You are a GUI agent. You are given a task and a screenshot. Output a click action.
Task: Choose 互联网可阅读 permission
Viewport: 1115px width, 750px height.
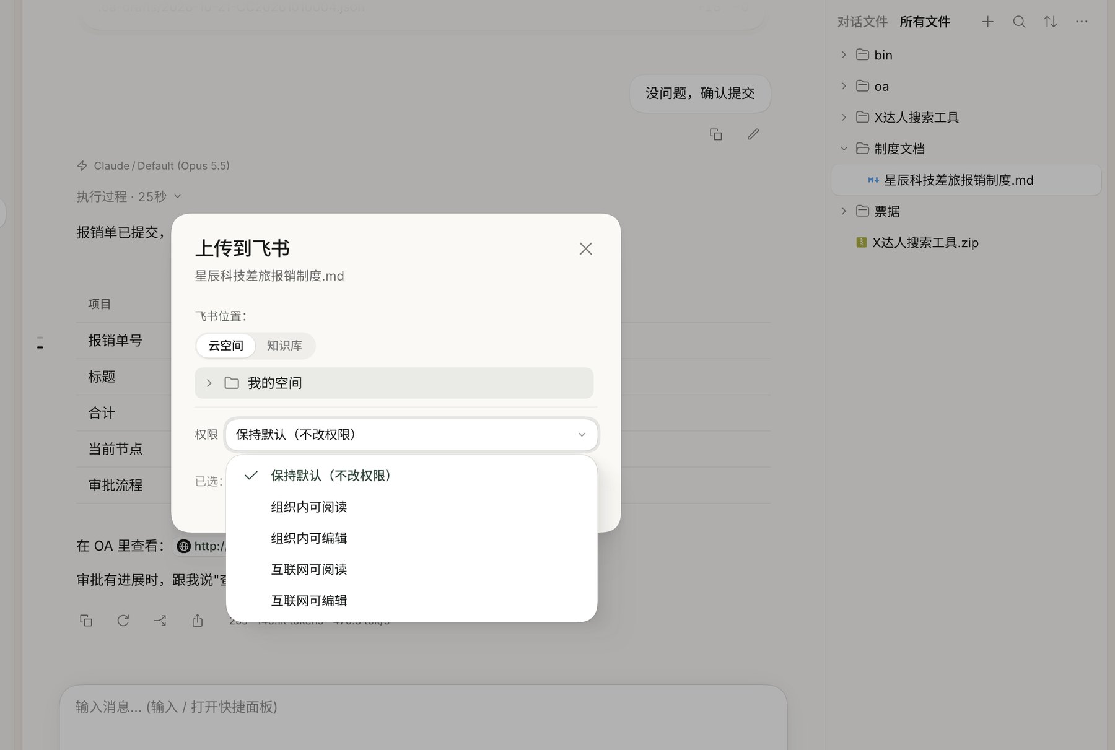[x=411, y=569]
